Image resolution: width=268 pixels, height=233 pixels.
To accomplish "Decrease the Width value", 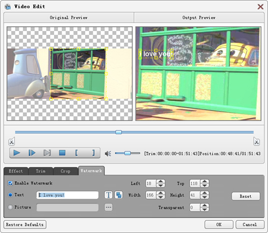I will point(161,197).
